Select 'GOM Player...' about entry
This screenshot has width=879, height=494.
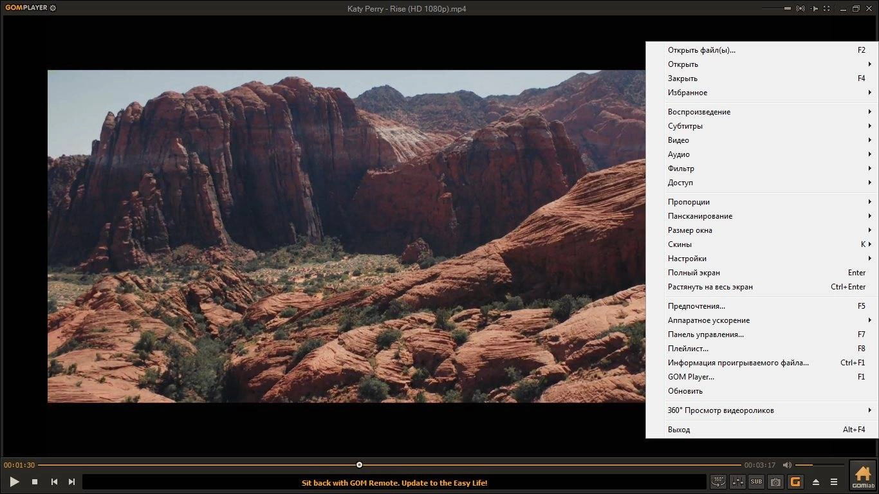(763, 376)
